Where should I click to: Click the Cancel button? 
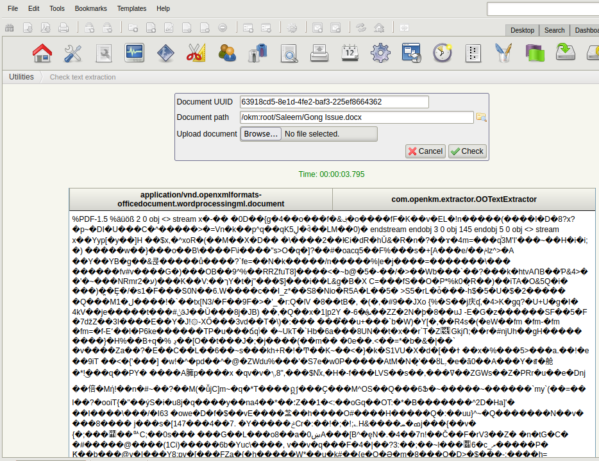point(425,151)
